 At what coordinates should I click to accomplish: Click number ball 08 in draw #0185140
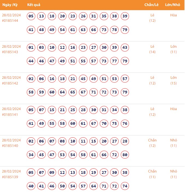point(62,141)
